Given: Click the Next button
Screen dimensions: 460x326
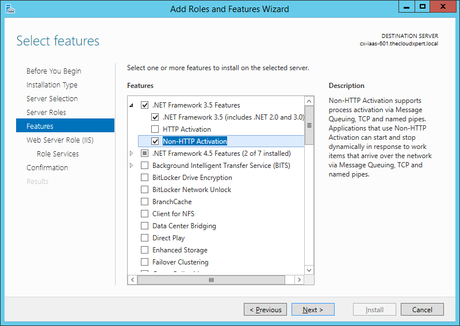Looking at the screenshot, I should (312, 310).
